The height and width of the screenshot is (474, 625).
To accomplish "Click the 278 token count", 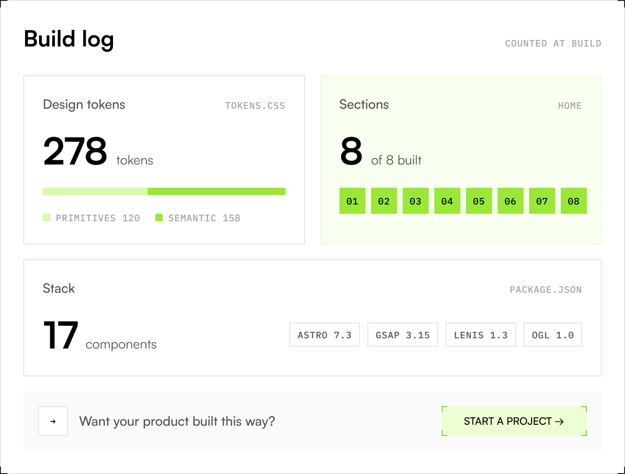I will point(75,151).
